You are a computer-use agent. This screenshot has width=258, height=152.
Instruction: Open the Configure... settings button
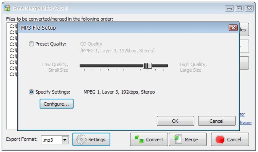click(56, 104)
